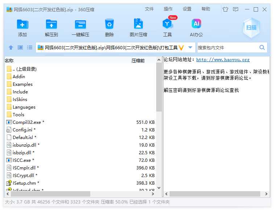Expand the address bar path dropdown arrow
Screen dimensions: 274x210
[190, 47]
